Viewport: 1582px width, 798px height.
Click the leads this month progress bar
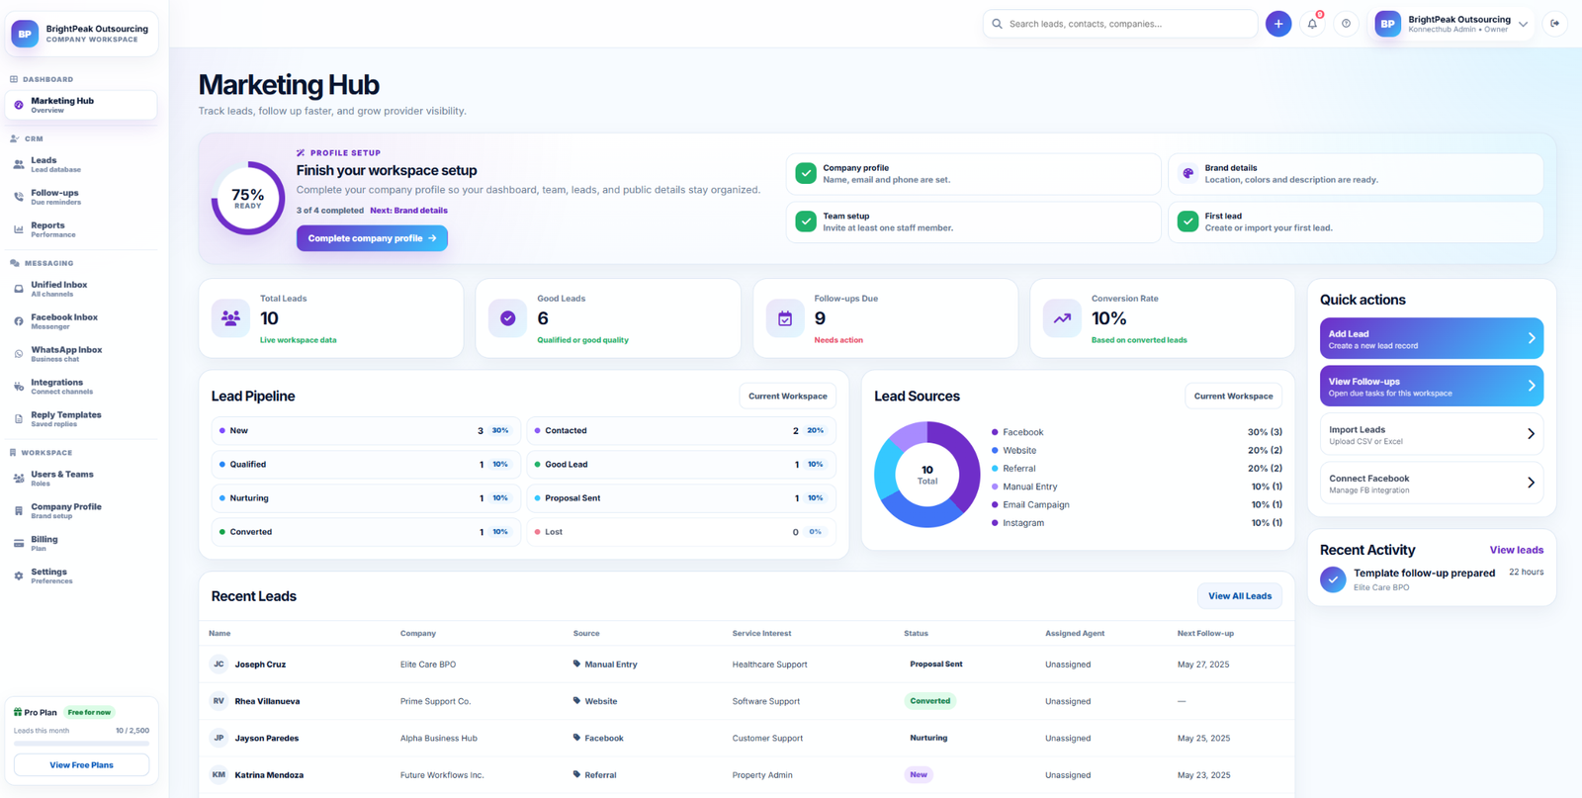click(81, 743)
